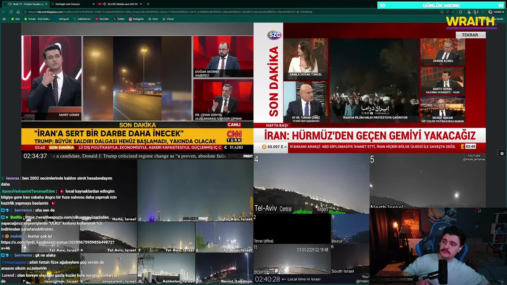This screenshot has width=507, height=285.
Task: Close the LIVE: Middle east tab
Action: tap(141, 4)
